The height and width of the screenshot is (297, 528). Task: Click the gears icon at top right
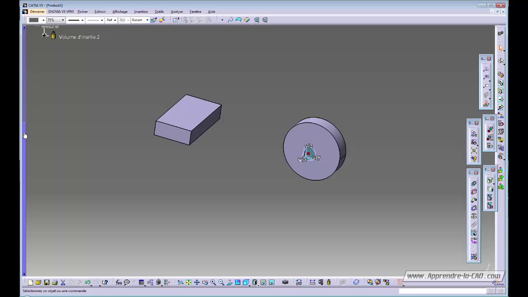coord(500,33)
